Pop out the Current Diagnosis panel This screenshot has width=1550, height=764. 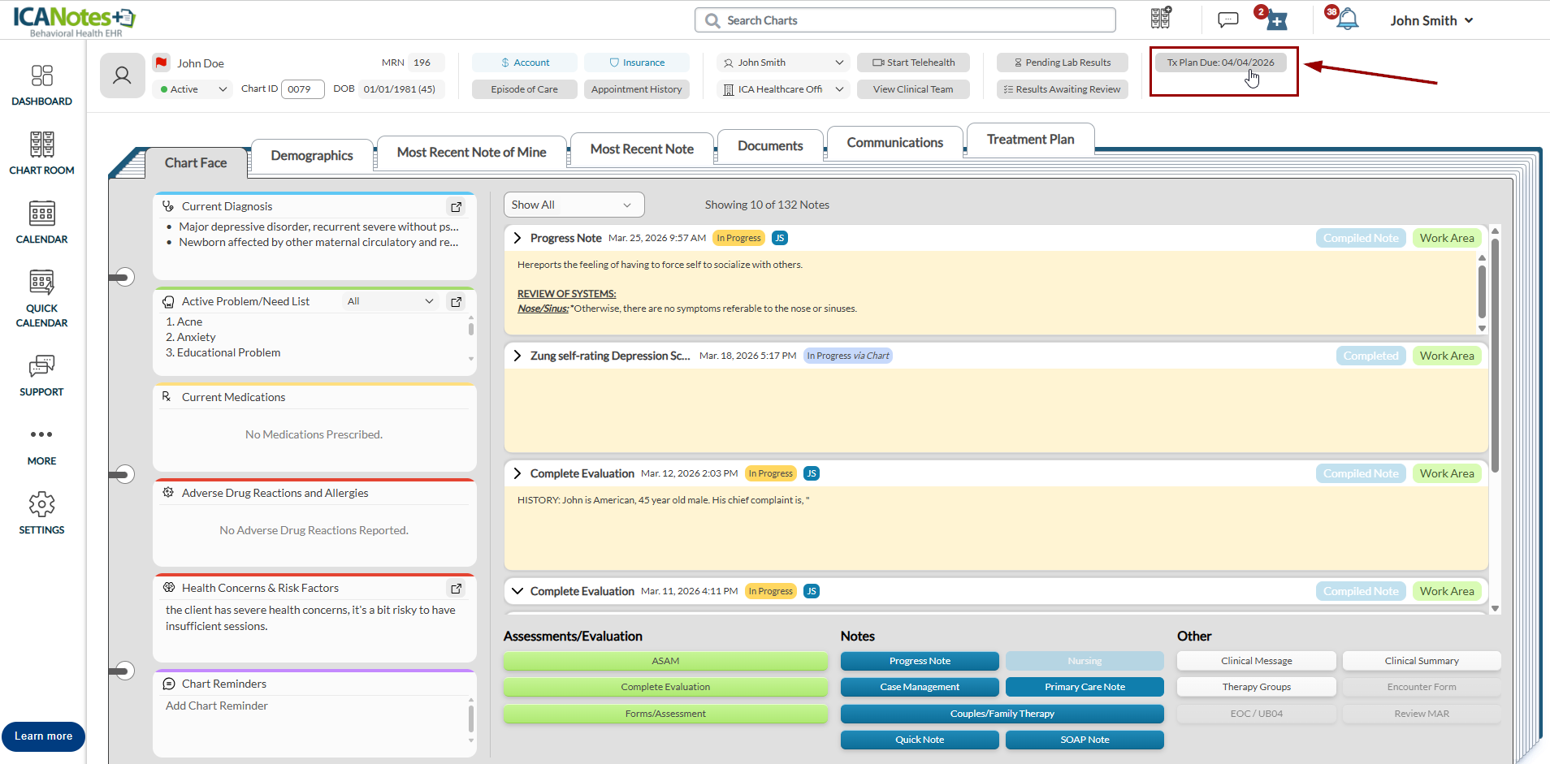pyautogui.click(x=457, y=207)
